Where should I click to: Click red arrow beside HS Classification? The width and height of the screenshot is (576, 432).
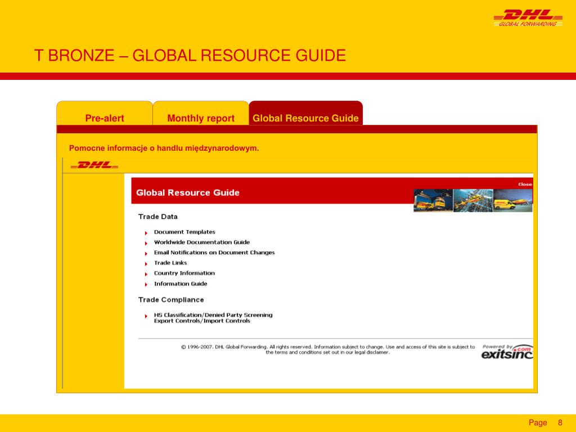coord(146,316)
